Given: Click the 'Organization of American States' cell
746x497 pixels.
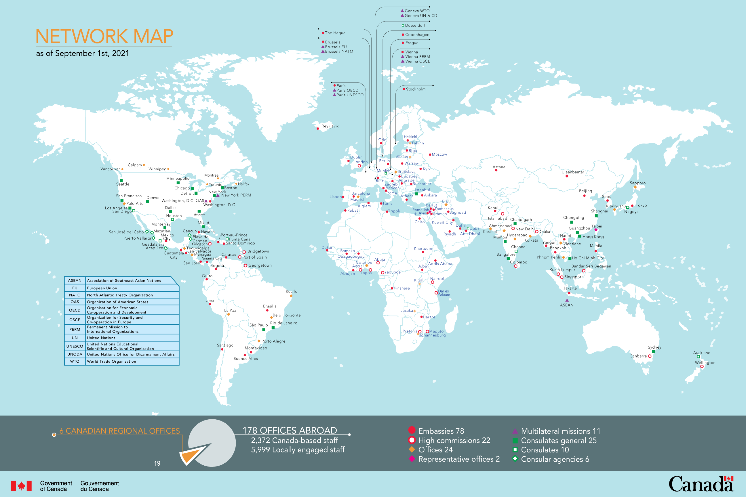Looking at the screenshot, I should 132,302.
